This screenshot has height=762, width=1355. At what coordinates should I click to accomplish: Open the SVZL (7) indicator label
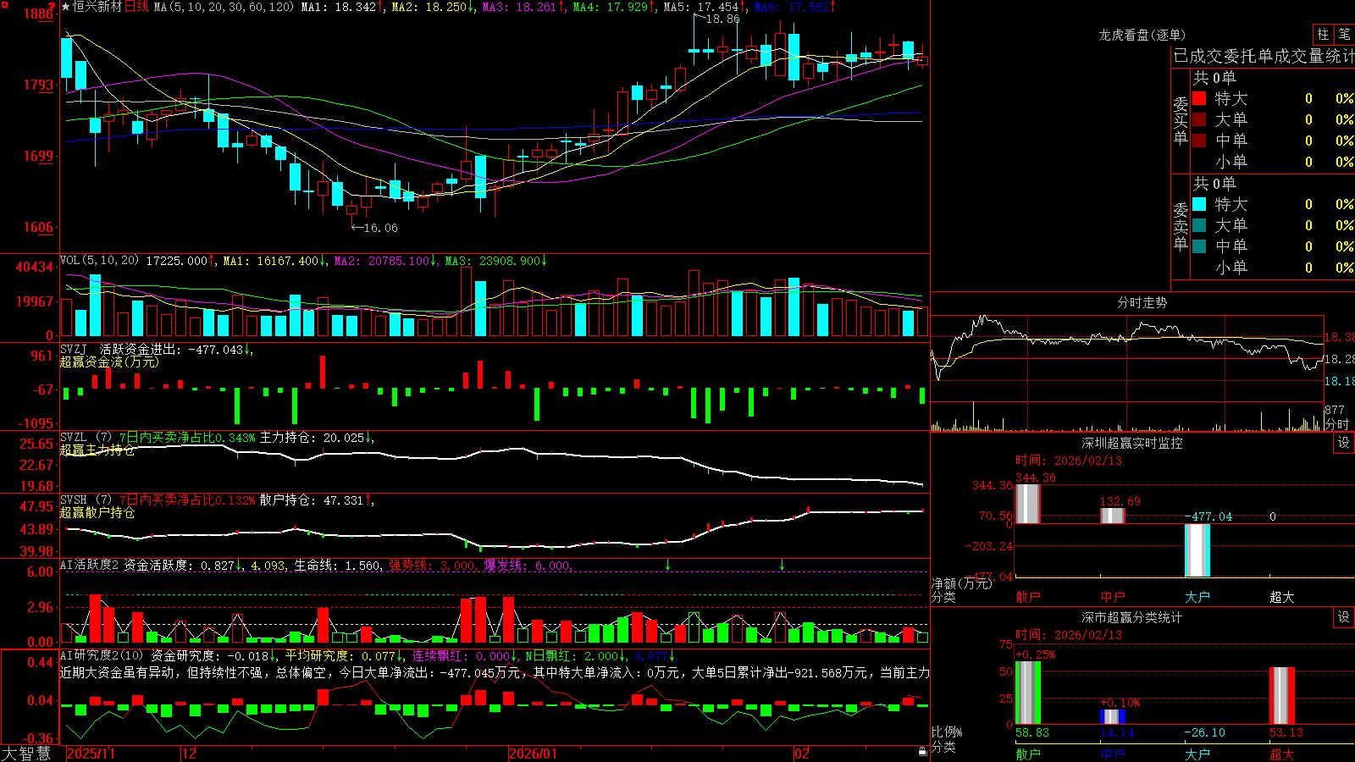(86, 438)
